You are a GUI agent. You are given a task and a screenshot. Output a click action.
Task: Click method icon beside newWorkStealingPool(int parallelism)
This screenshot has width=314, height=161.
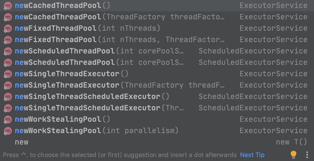tap(8, 131)
